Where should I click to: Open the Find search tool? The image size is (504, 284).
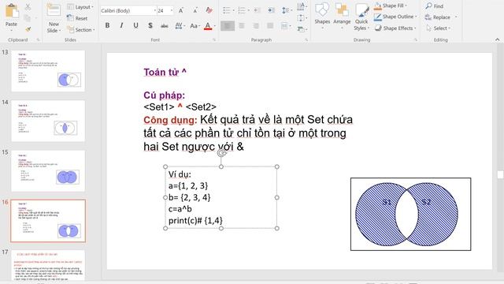pos(434,6)
